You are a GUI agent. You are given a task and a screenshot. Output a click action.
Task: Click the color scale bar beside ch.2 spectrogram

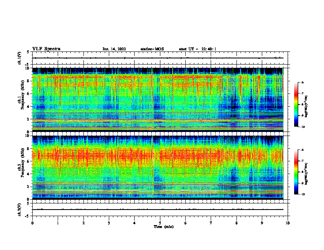click(296, 172)
